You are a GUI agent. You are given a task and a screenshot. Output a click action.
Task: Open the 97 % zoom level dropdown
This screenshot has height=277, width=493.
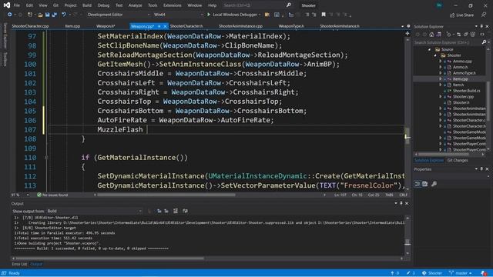(20, 195)
